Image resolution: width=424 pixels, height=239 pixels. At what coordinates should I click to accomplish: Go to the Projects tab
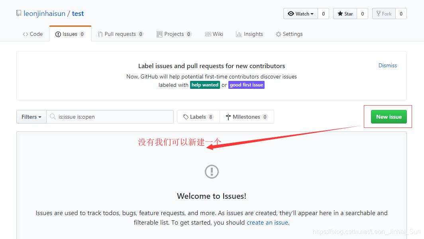174,34
